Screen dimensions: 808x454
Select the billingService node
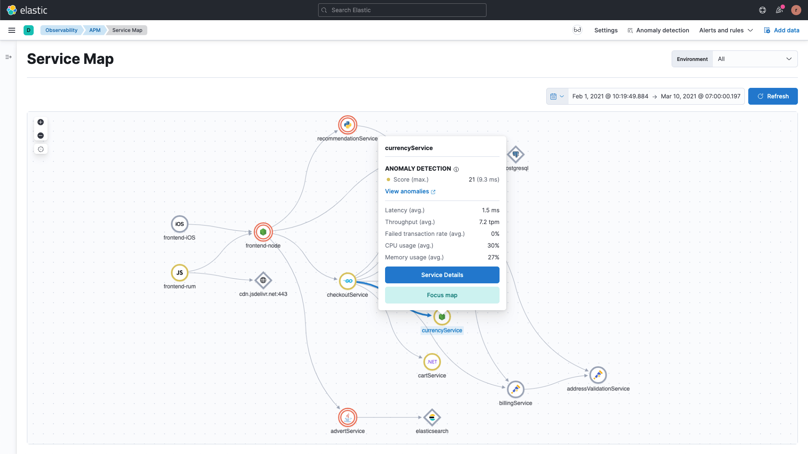coord(516,390)
